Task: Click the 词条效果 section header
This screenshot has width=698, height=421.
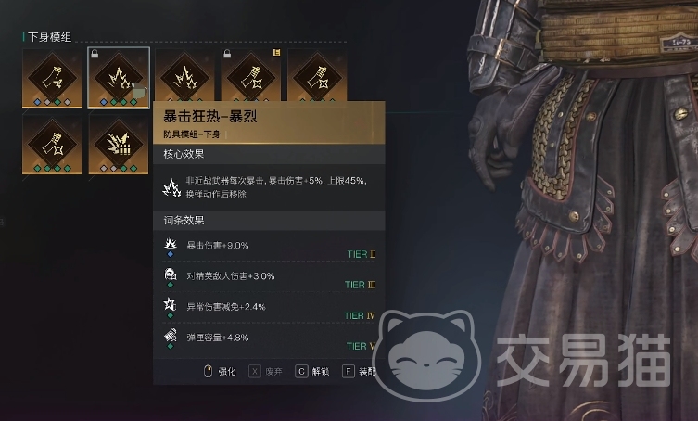Action: pos(184,220)
